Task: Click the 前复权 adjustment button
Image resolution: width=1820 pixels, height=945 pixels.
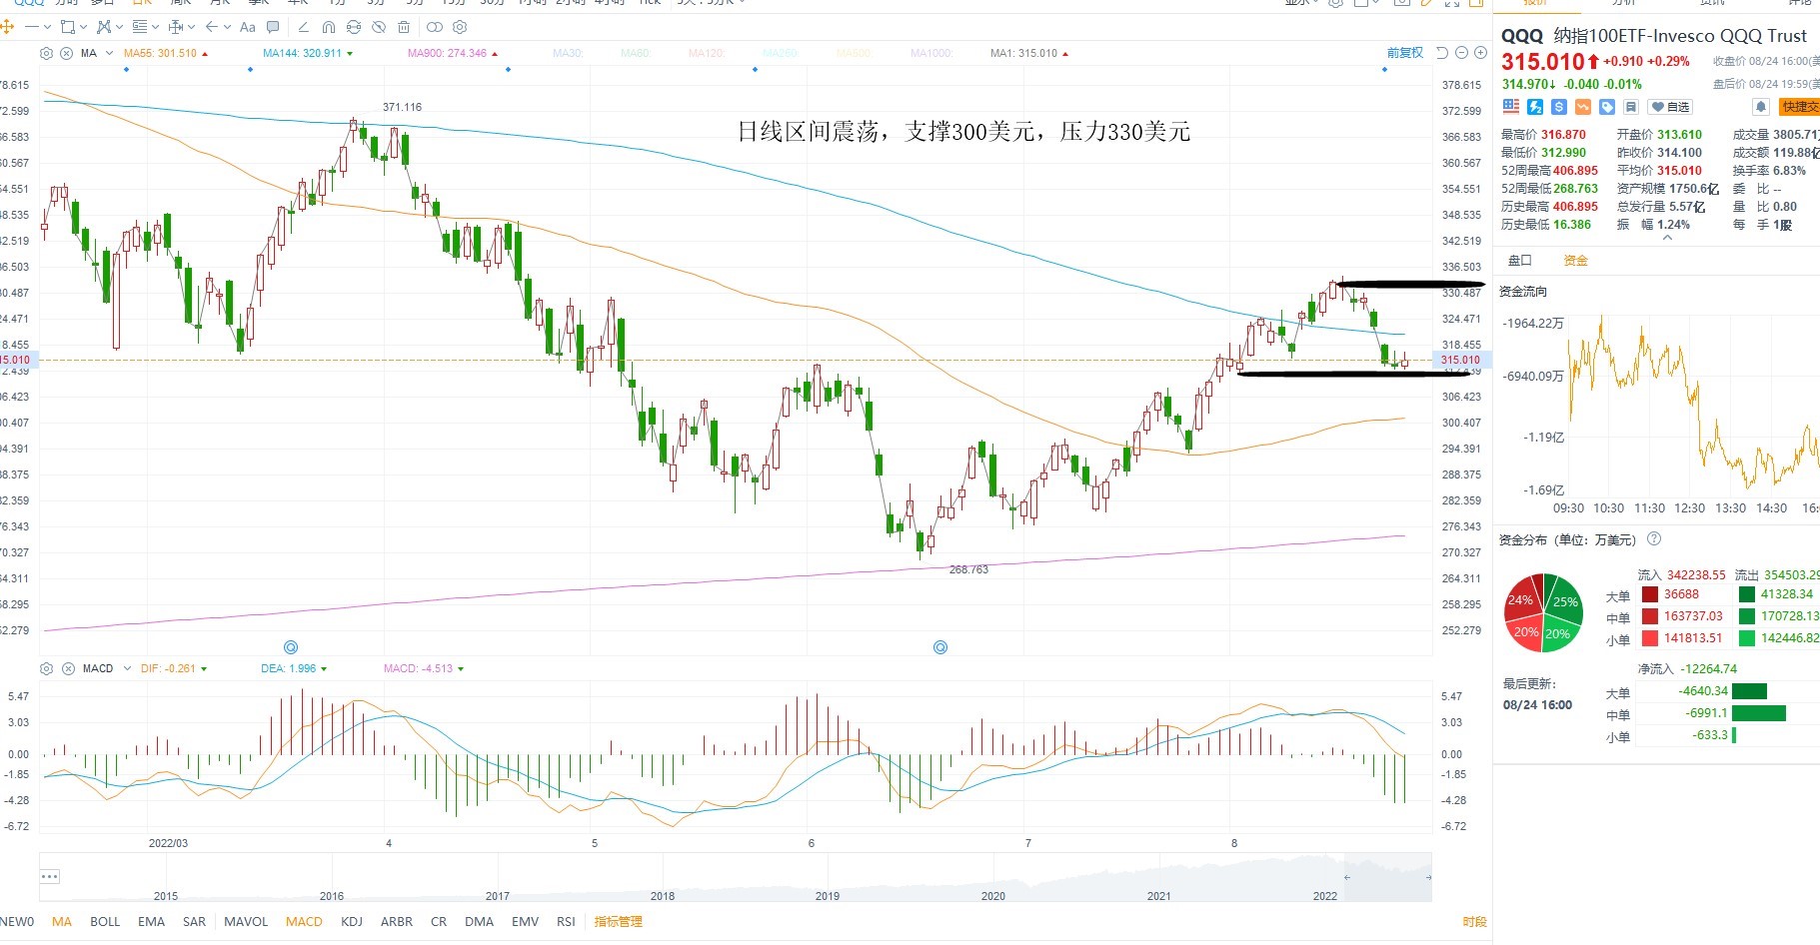Action: click(1404, 53)
